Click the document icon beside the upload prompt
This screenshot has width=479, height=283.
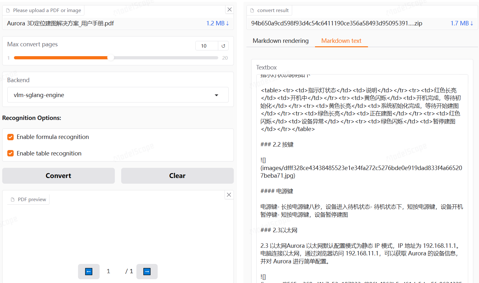[8, 10]
